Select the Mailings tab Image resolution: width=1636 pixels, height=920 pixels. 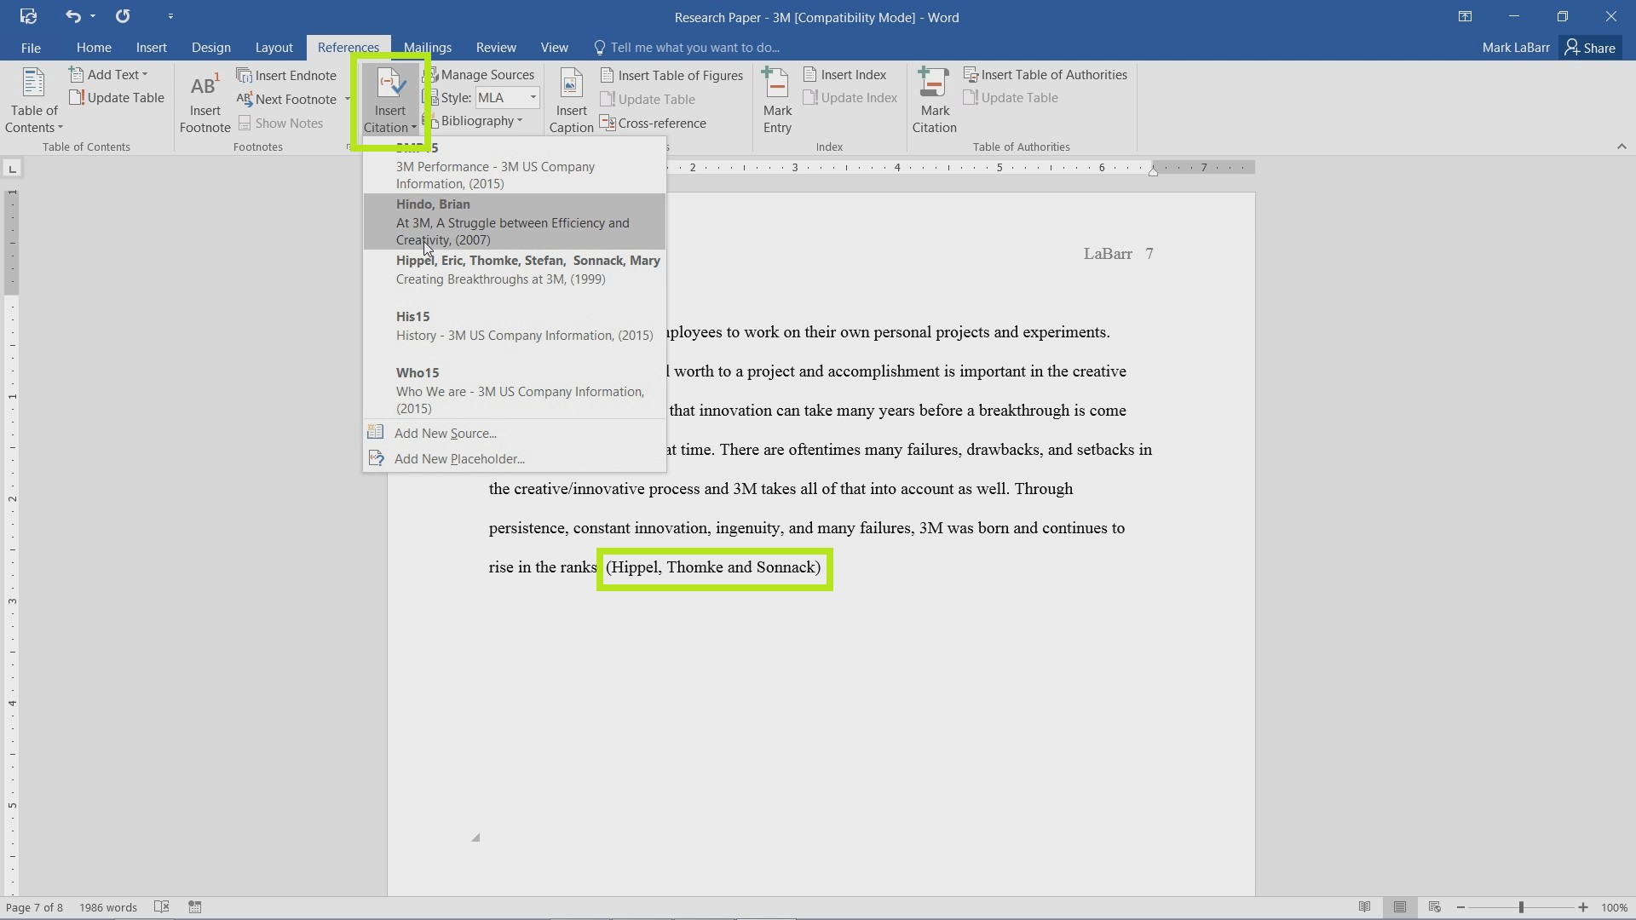point(427,47)
